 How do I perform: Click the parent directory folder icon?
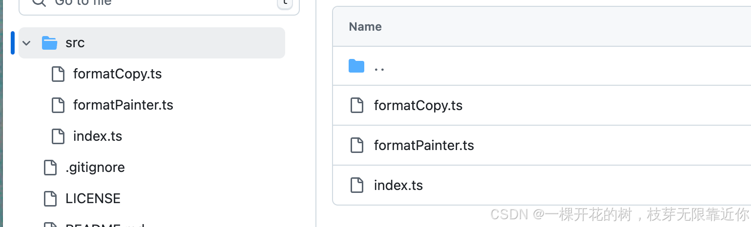pos(356,66)
